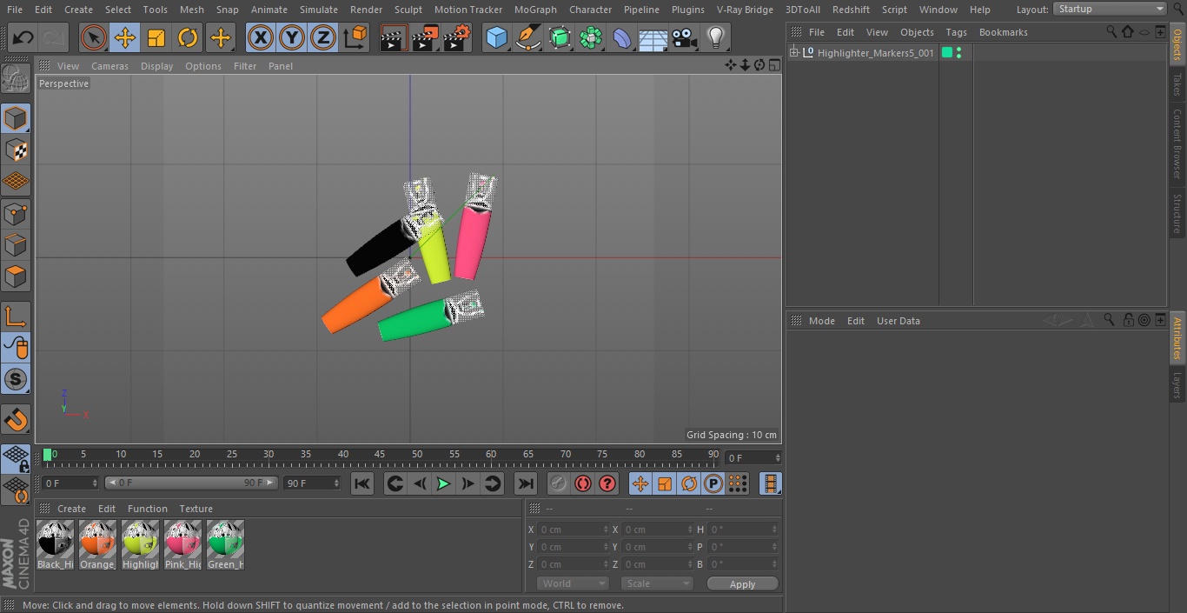Open the Layout Startup dropdown

point(1111,9)
